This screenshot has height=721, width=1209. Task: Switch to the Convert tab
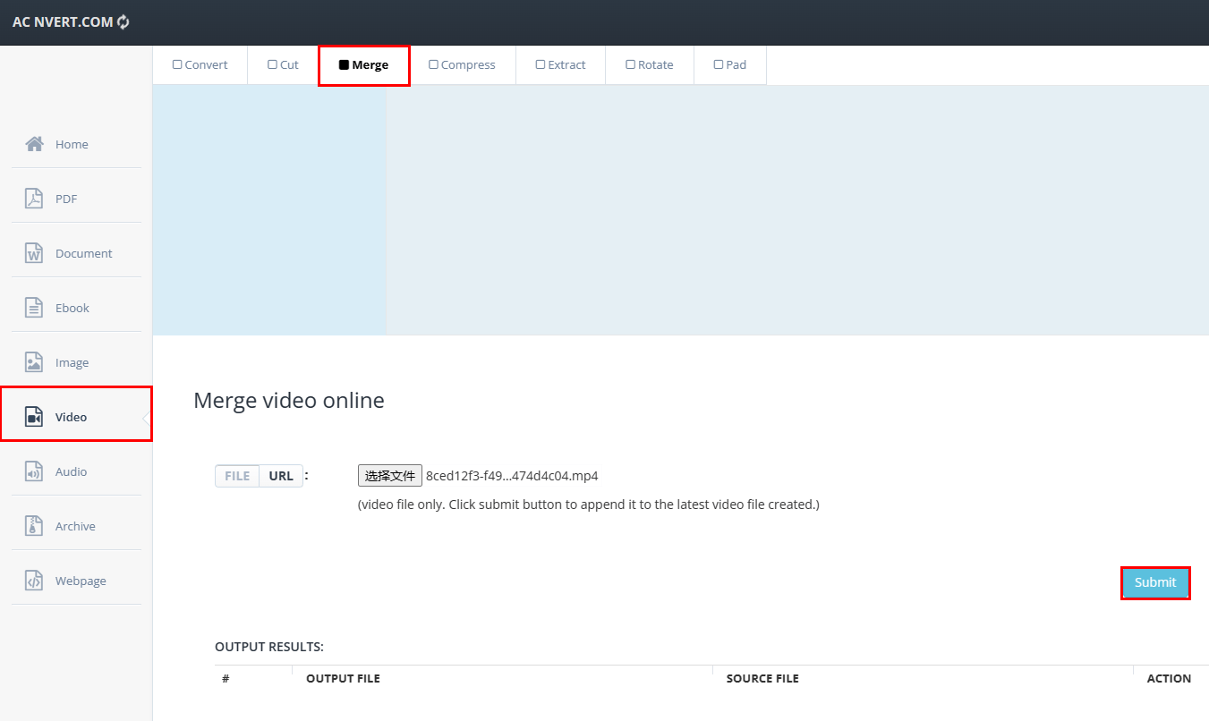coord(200,65)
